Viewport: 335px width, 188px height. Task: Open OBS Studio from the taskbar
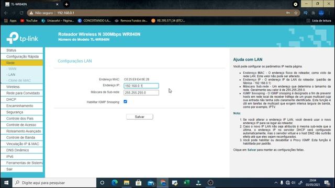coord(210,183)
